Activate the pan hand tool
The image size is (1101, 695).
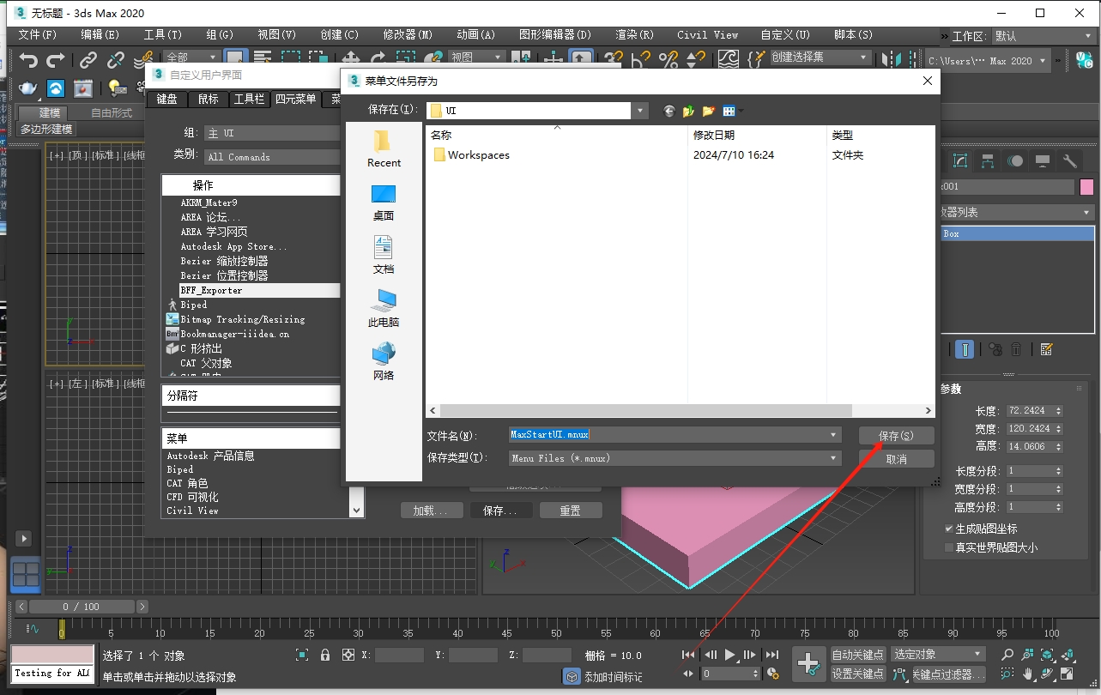1028,674
